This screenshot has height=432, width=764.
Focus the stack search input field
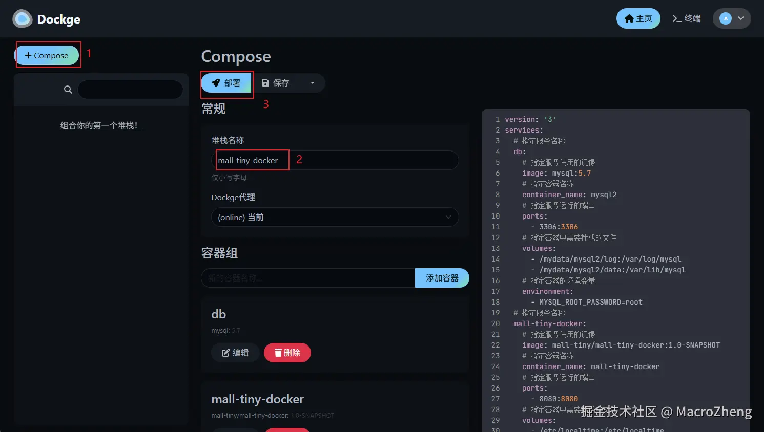130,90
